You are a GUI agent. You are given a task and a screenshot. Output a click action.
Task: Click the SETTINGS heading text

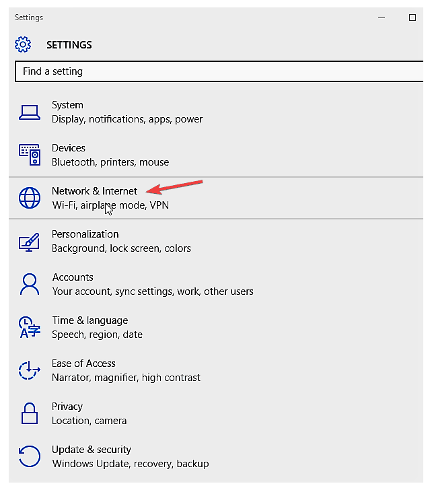coord(69,45)
